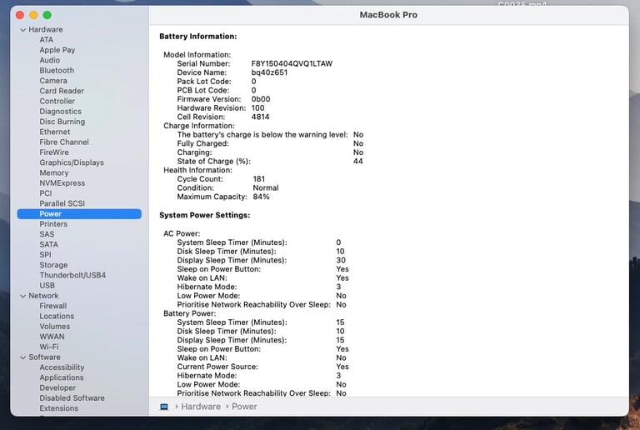
Task: Click the Hardware Revision value 100
Action: 258,108
